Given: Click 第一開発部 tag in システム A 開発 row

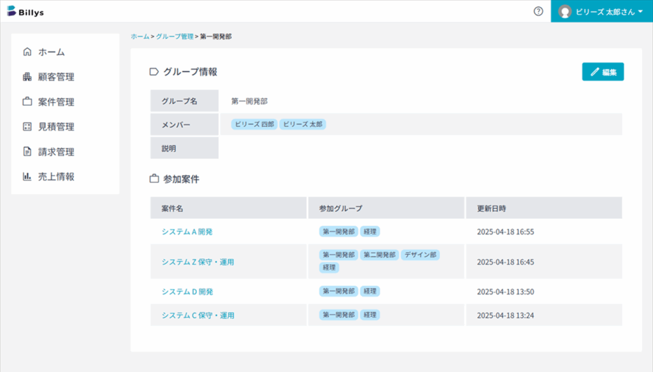Looking at the screenshot, I should (339, 231).
